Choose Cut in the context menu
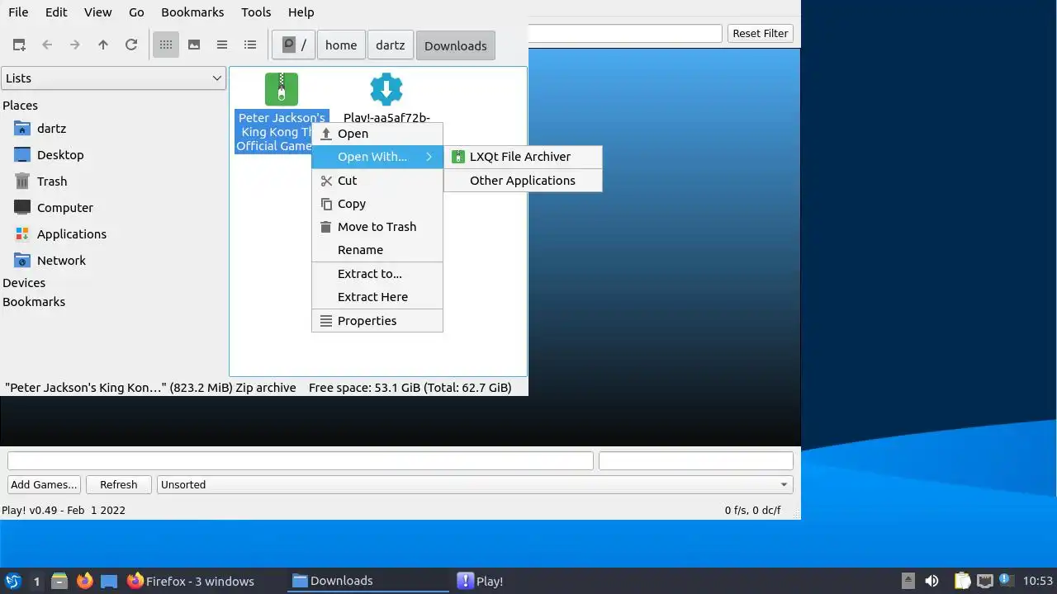Viewport: 1057px width, 594px height. click(x=377, y=181)
